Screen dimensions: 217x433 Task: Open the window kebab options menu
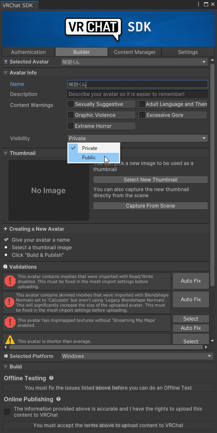(x=199, y=4)
